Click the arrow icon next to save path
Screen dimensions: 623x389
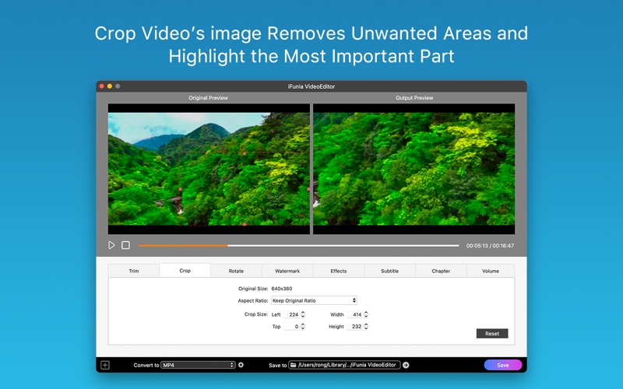[x=406, y=365]
